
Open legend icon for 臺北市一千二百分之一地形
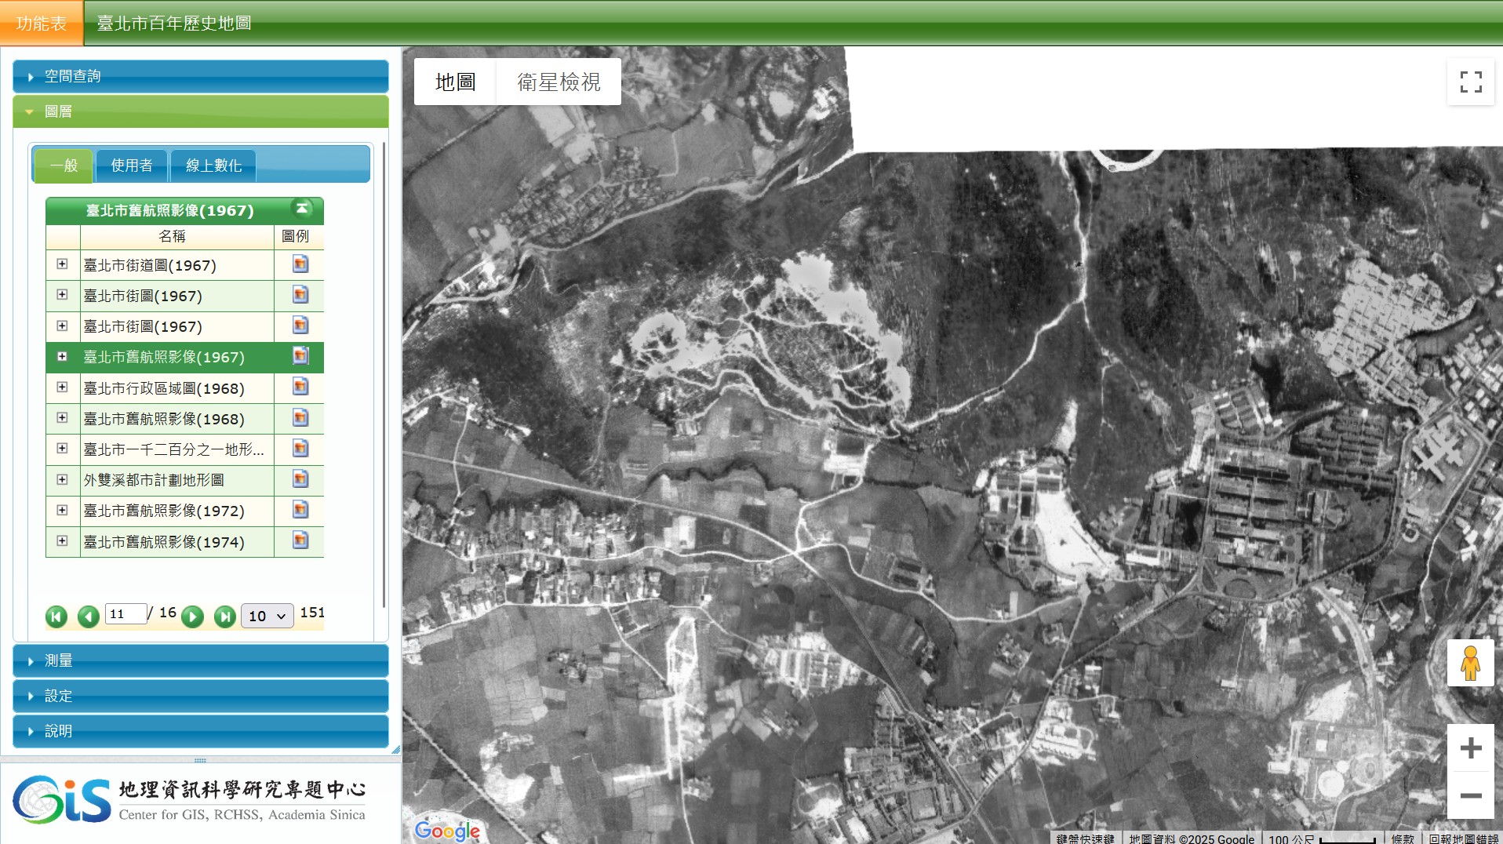[300, 449]
